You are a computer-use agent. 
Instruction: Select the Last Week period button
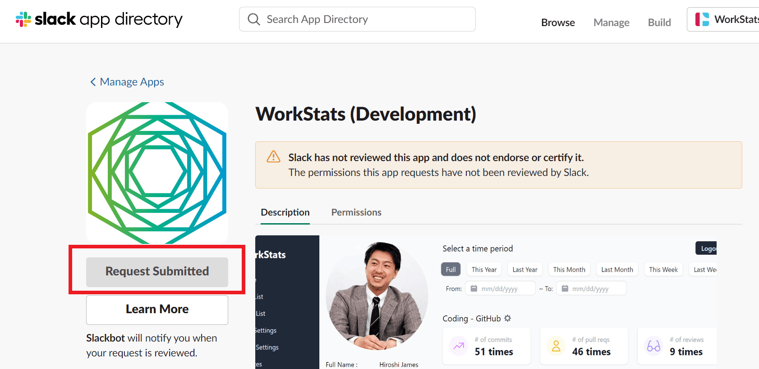click(703, 269)
